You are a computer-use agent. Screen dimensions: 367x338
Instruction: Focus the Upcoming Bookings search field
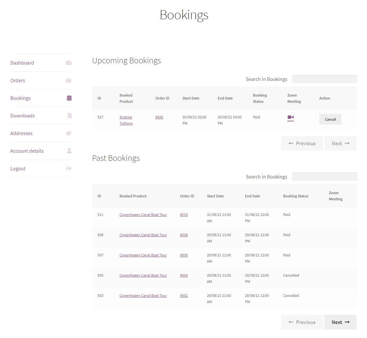click(x=324, y=79)
